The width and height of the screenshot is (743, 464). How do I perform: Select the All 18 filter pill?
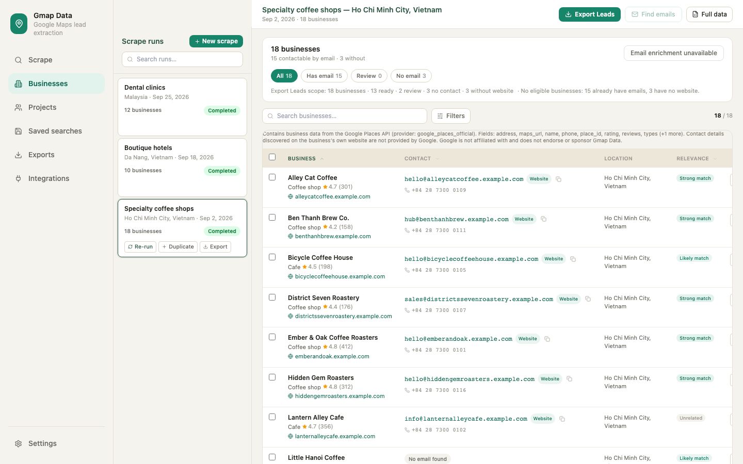click(x=284, y=76)
